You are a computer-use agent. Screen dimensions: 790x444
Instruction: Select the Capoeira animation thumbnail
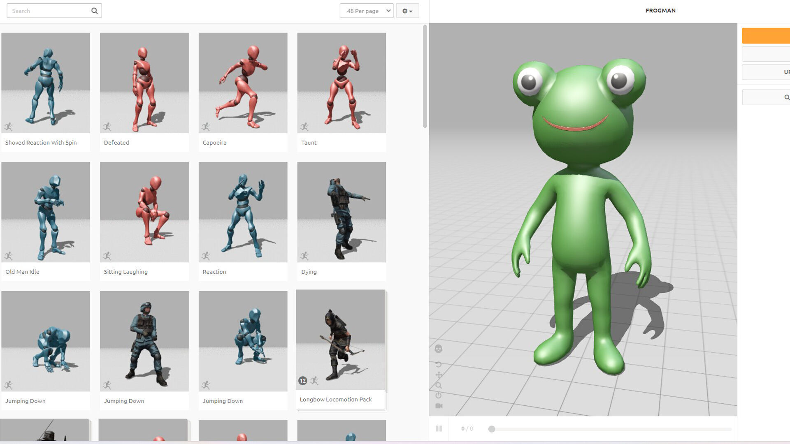click(x=243, y=83)
